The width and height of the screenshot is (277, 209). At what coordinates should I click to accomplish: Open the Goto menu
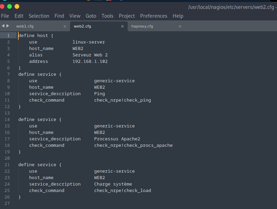(91, 16)
